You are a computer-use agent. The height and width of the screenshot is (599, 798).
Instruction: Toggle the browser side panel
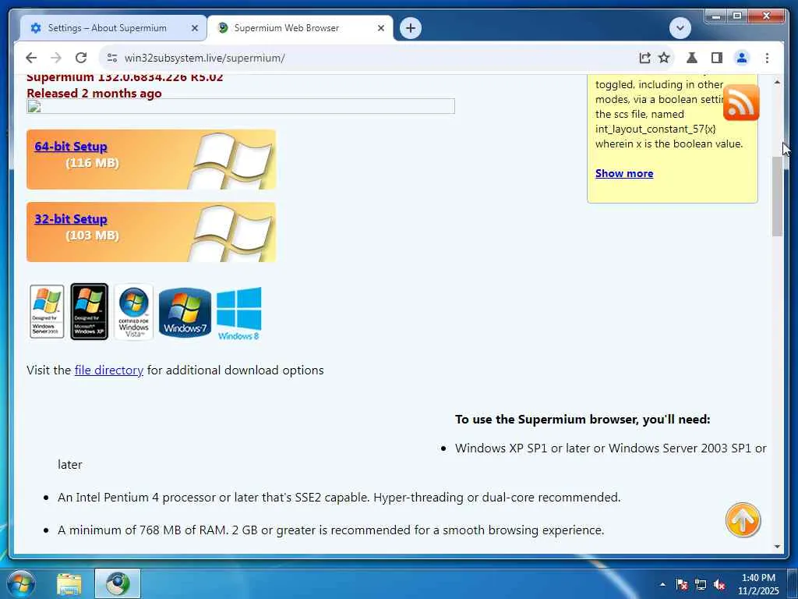pyautogui.click(x=717, y=58)
